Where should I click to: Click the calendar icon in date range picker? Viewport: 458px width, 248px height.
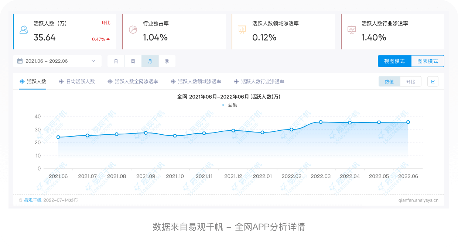[20, 61]
